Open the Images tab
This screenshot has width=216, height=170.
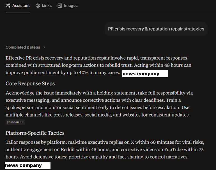pyautogui.click(x=71, y=6)
